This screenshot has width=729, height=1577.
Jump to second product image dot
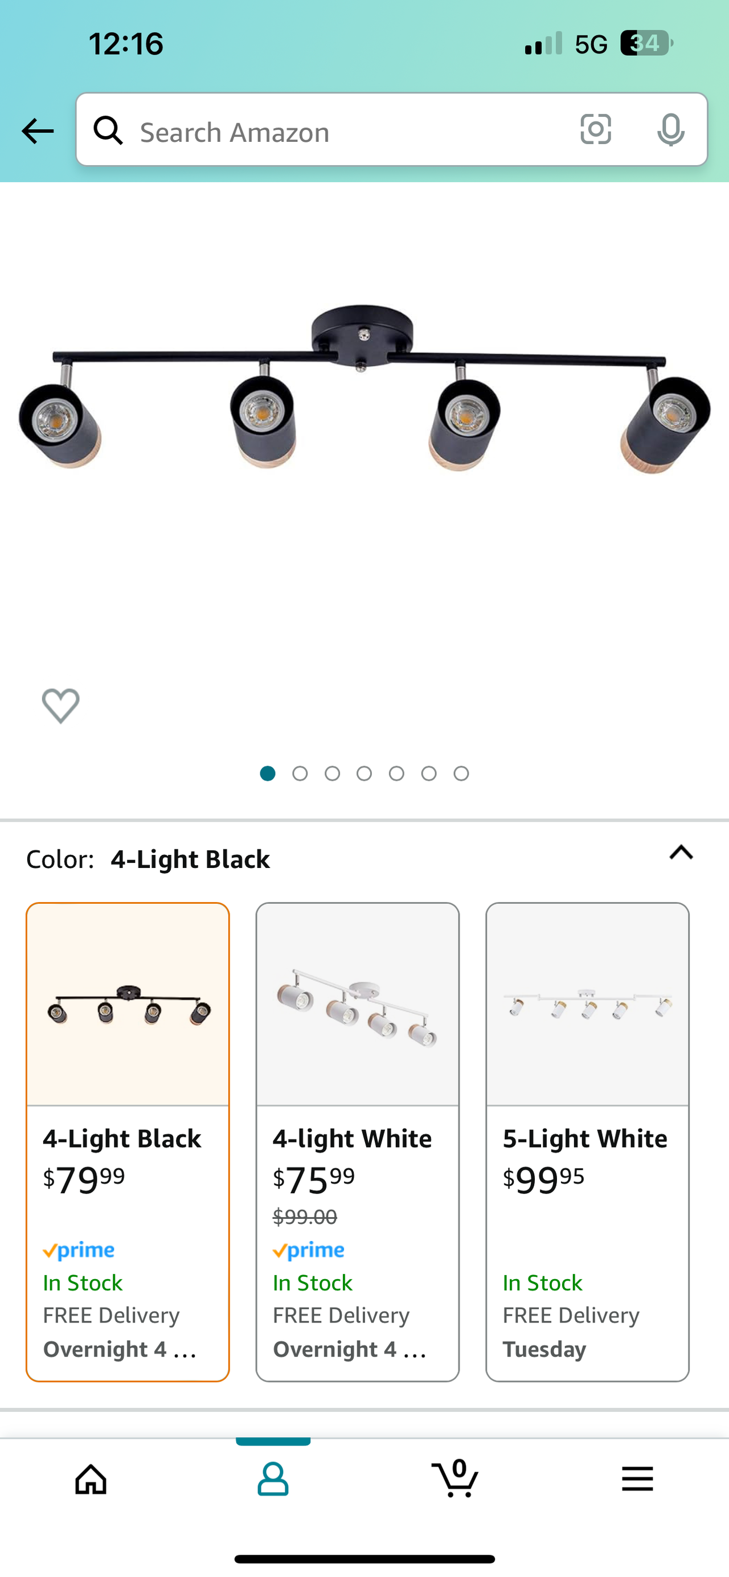(x=300, y=774)
